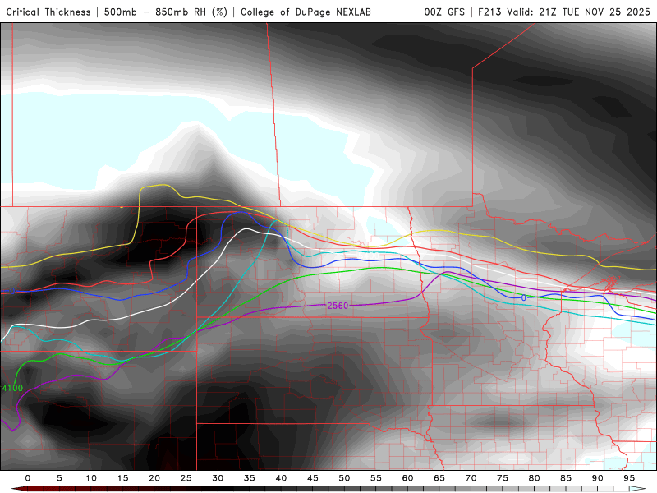657x493 pixels.
Task: Click the "F213 Valid: 21Z TUE NOV 25 2025" text
Action: [564, 12]
